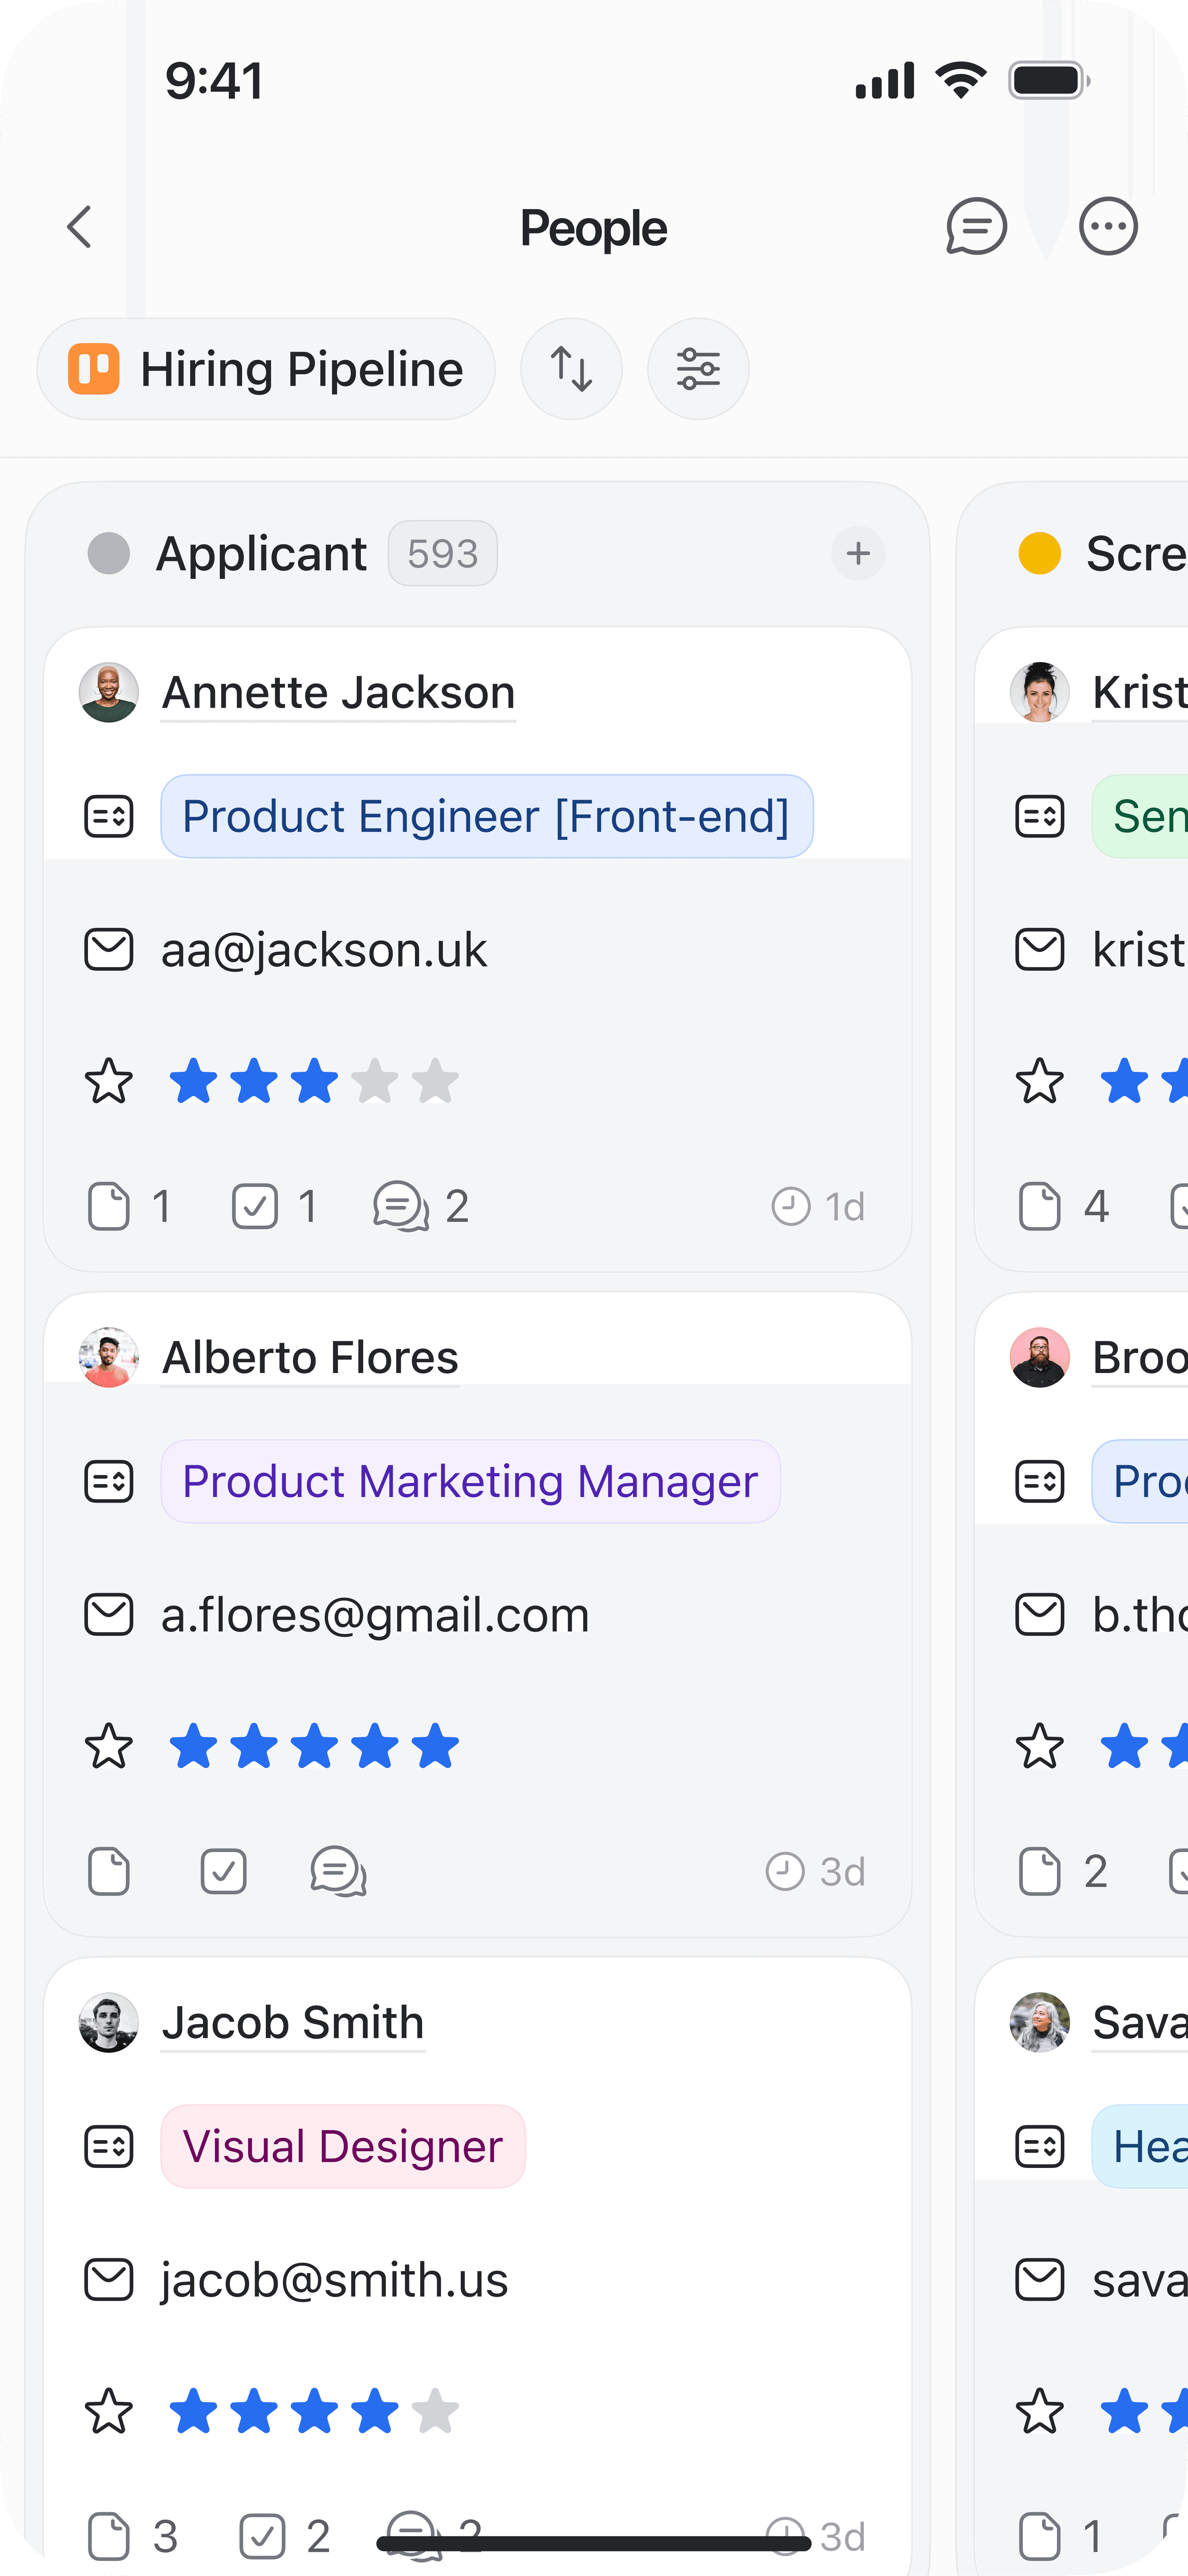The image size is (1188, 2576).
Task: Open the view settings sliders button
Action: tap(698, 369)
